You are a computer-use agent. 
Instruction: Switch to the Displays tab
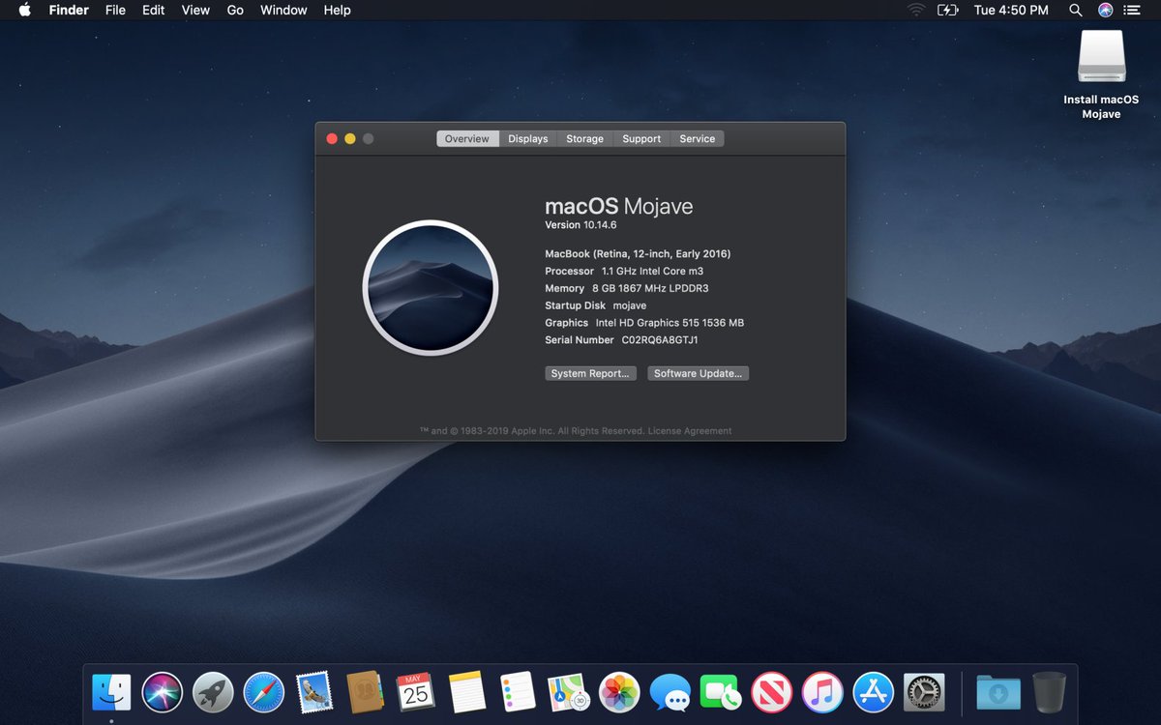pos(528,138)
